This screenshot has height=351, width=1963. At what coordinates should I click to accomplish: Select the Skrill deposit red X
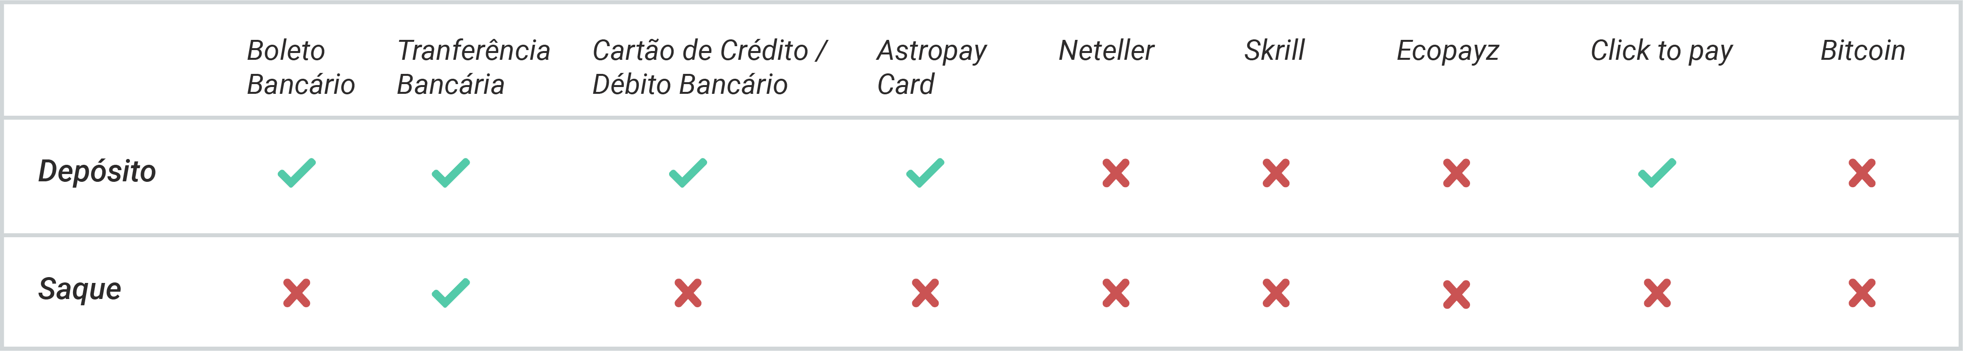[1275, 173]
